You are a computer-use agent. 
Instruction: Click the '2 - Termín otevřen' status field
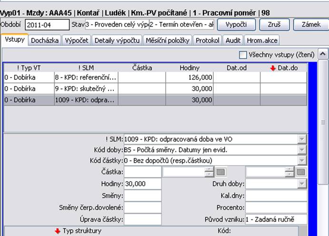(181, 25)
